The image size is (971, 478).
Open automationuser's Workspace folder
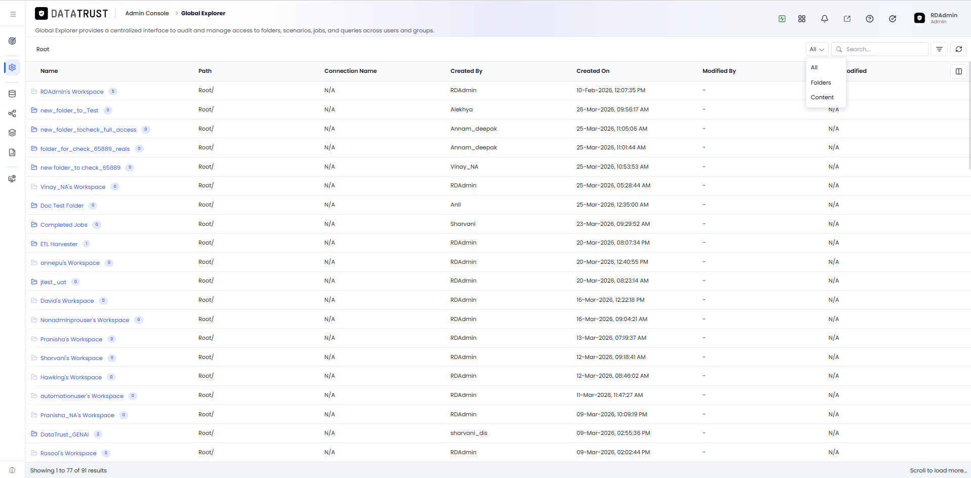82,396
